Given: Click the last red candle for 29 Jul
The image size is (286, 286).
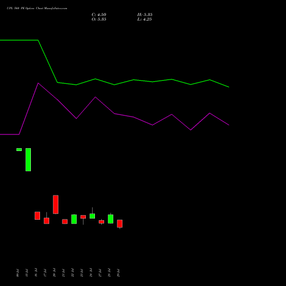Looking at the screenshot, I should pos(120,224).
